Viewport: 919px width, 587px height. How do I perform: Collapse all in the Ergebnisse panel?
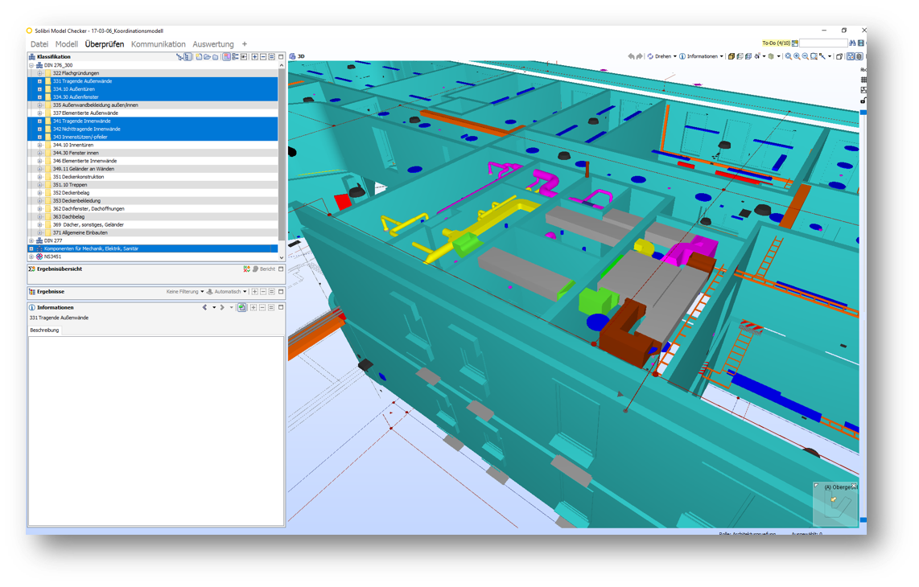pos(263,292)
